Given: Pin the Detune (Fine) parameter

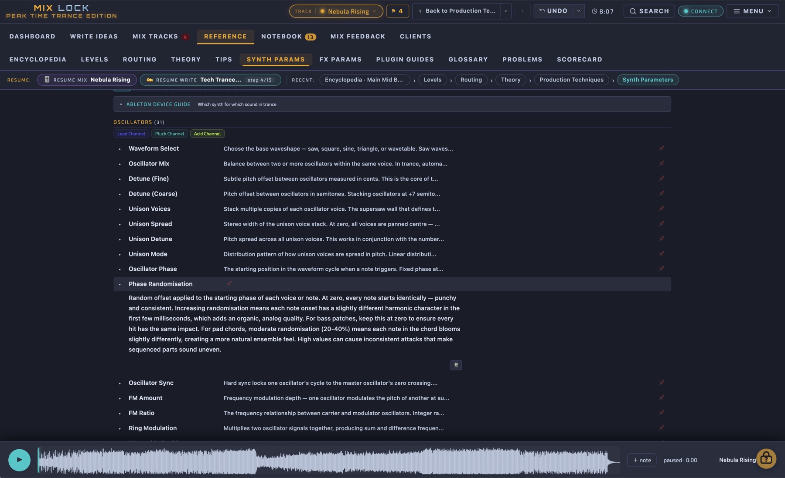Looking at the screenshot, I should point(661,178).
